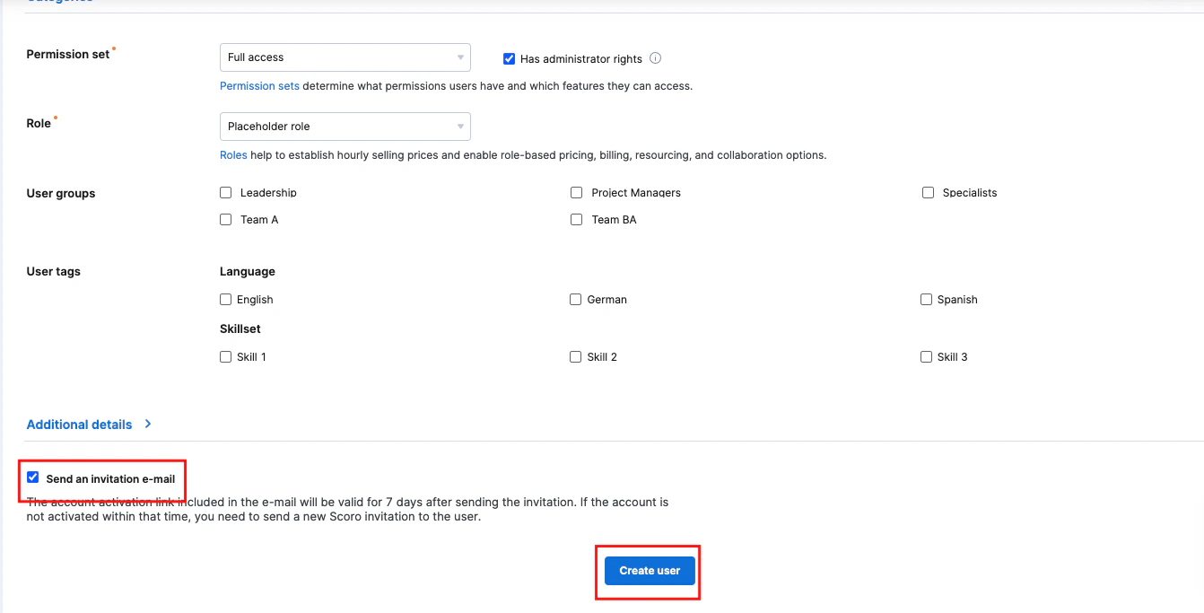The width and height of the screenshot is (1204, 613).
Task: Check the Team A checkbox
Action: click(225, 219)
